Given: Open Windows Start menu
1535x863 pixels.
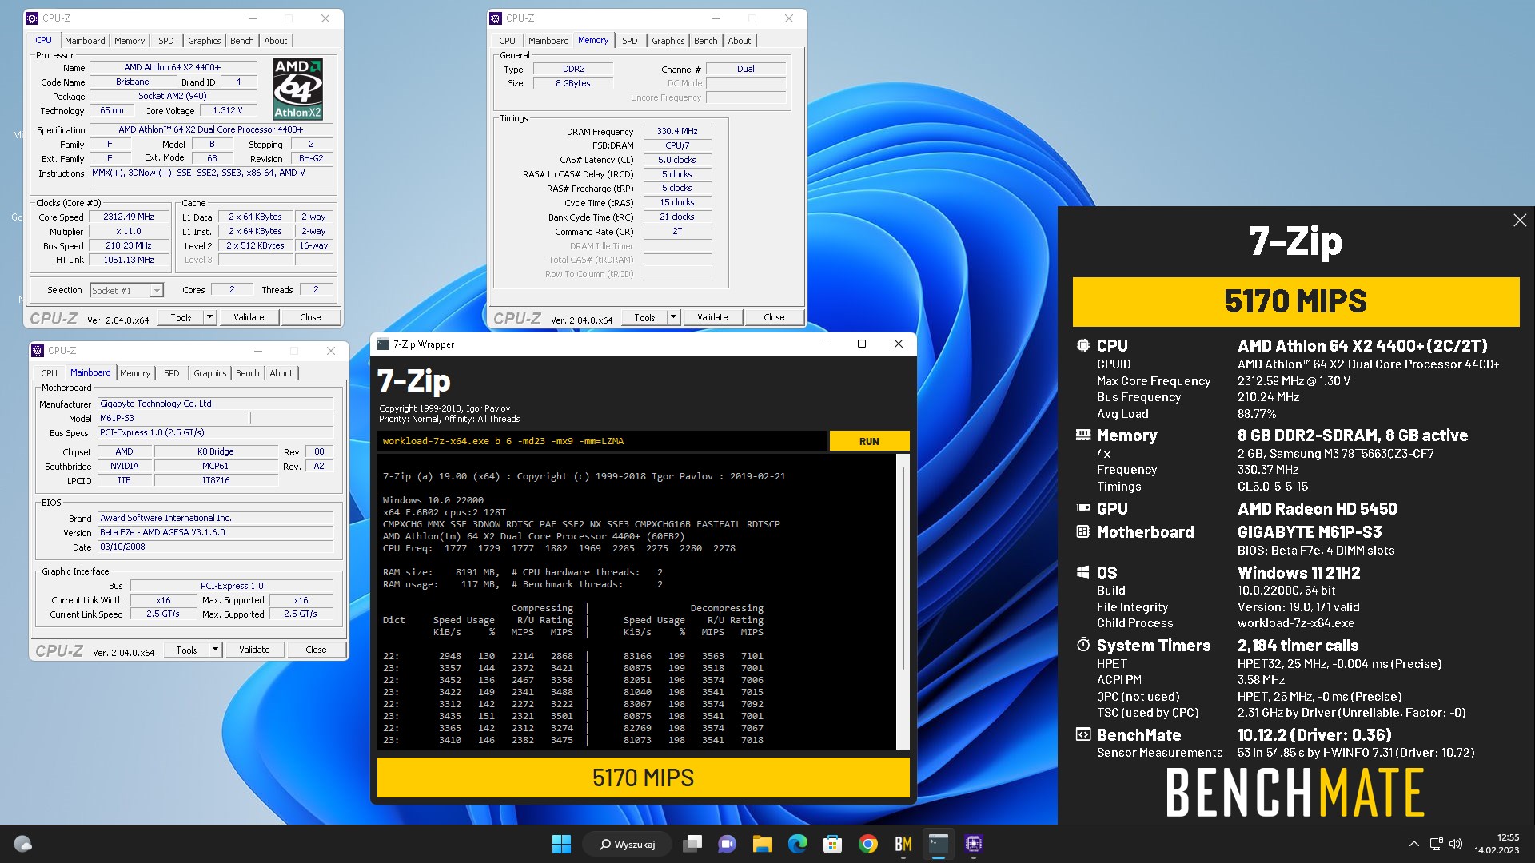Looking at the screenshot, I should coord(561,844).
